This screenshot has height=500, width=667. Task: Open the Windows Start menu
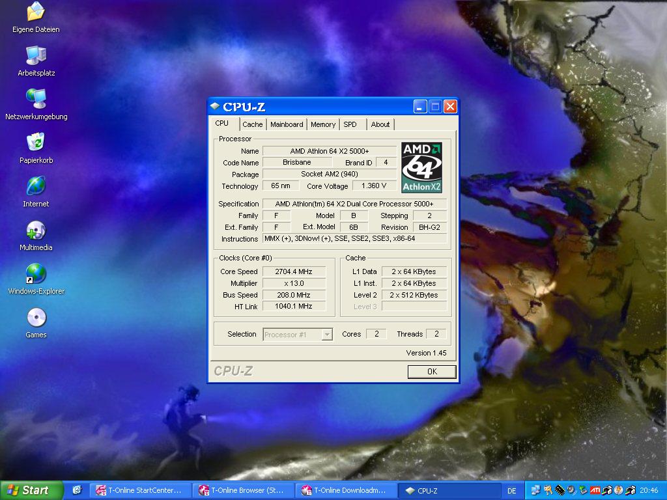[32, 490]
